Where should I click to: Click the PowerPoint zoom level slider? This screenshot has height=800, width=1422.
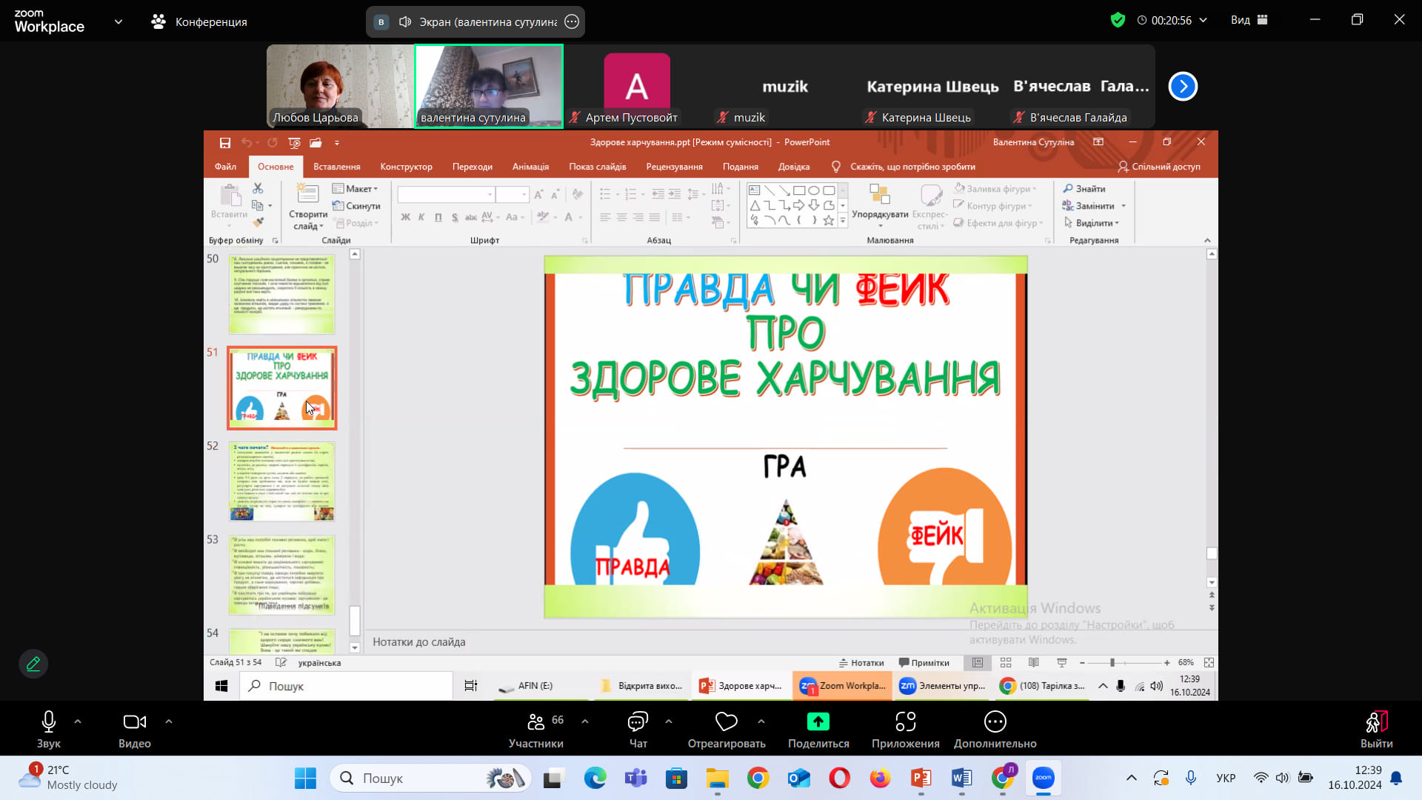point(1112,662)
